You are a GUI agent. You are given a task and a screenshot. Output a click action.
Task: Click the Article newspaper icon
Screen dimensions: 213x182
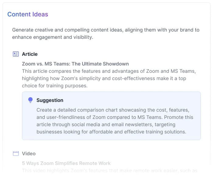pos(16,54)
